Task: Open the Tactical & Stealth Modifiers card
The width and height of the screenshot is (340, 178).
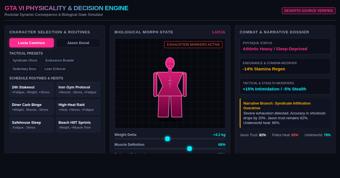Action: tap(285, 86)
